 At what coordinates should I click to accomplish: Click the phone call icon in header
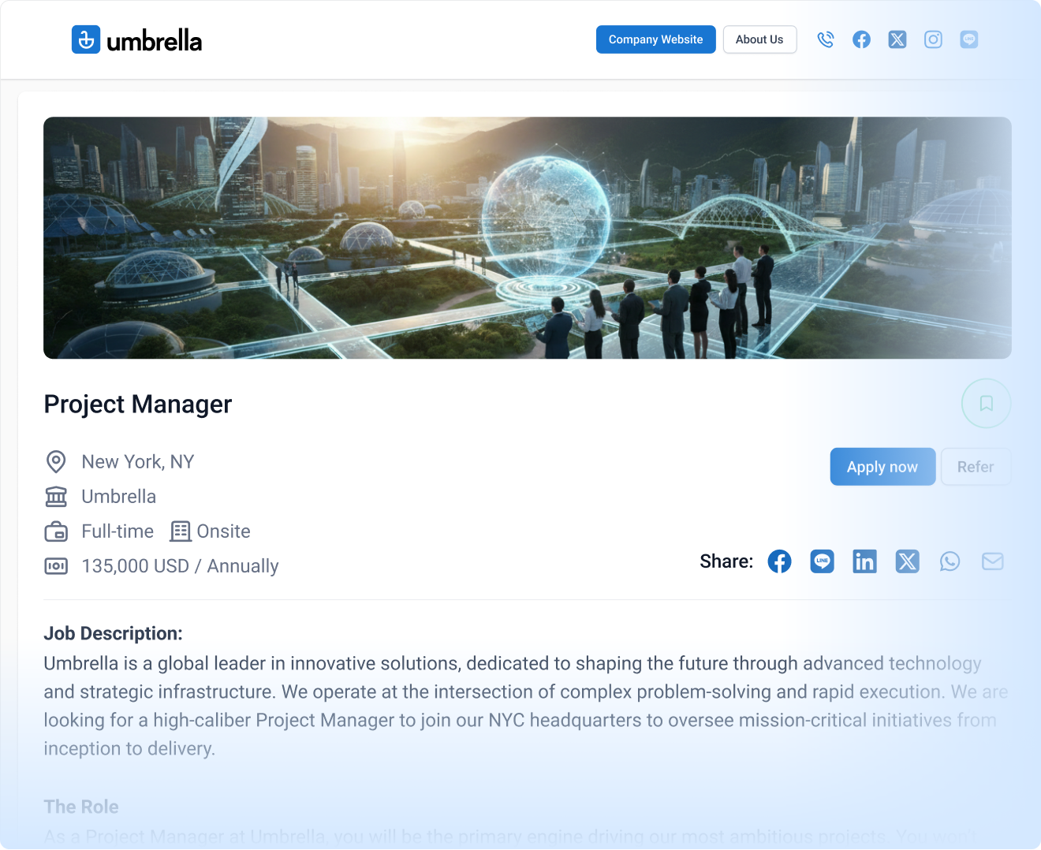pyautogui.click(x=826, y=39)
